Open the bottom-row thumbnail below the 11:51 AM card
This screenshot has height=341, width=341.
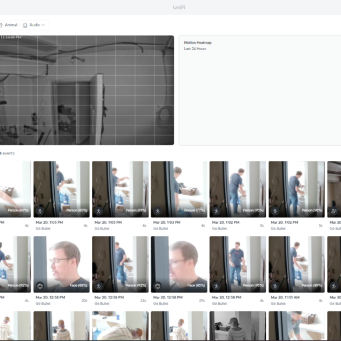click(x=297, y=326)
